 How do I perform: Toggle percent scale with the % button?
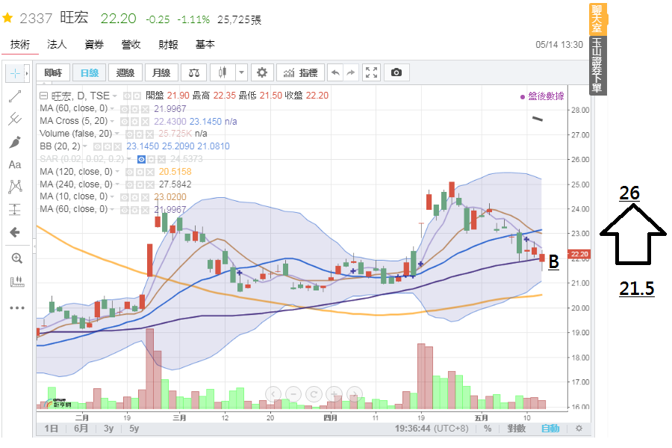[x=488, y=429]
